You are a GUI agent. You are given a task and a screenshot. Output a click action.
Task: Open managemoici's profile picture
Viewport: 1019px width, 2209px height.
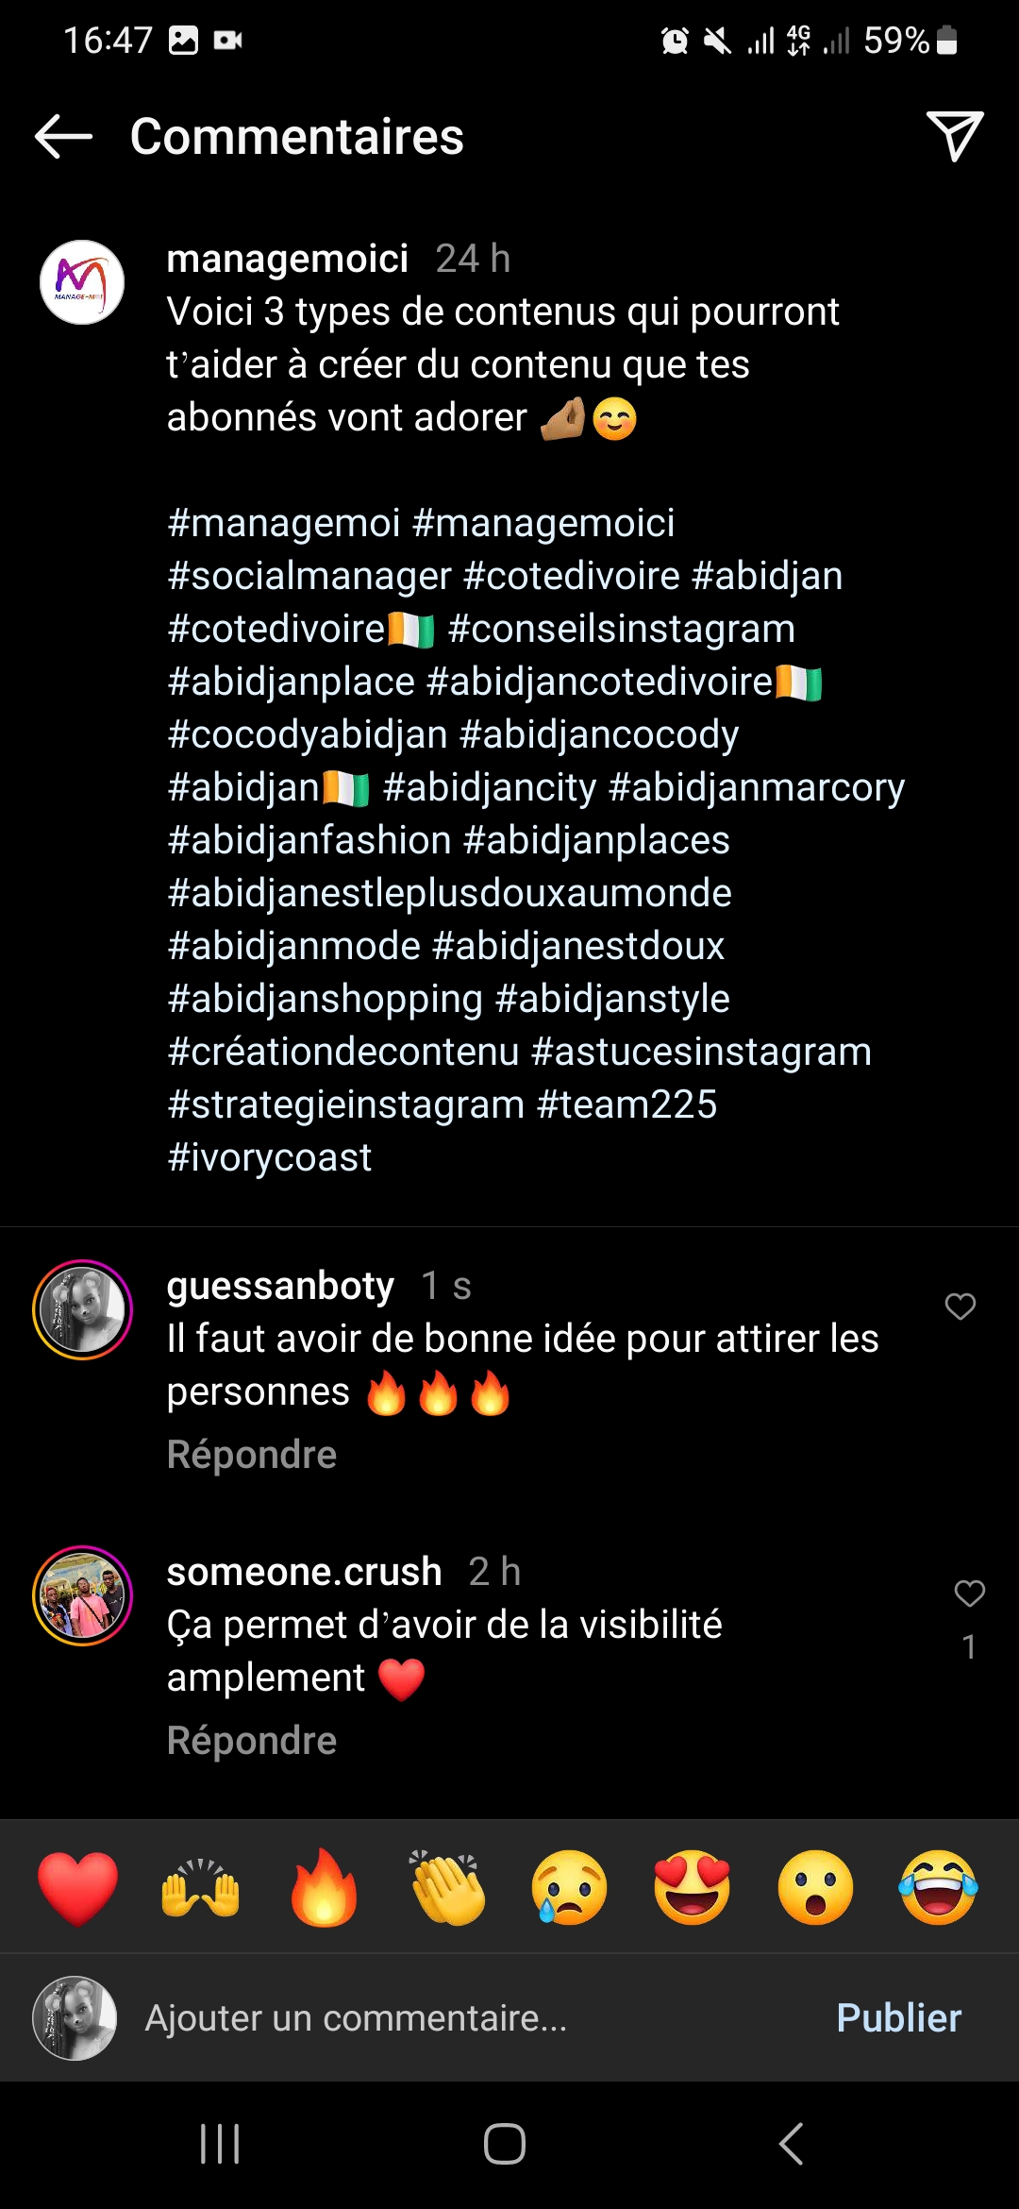pyautogui.click(x=82, y=282)
